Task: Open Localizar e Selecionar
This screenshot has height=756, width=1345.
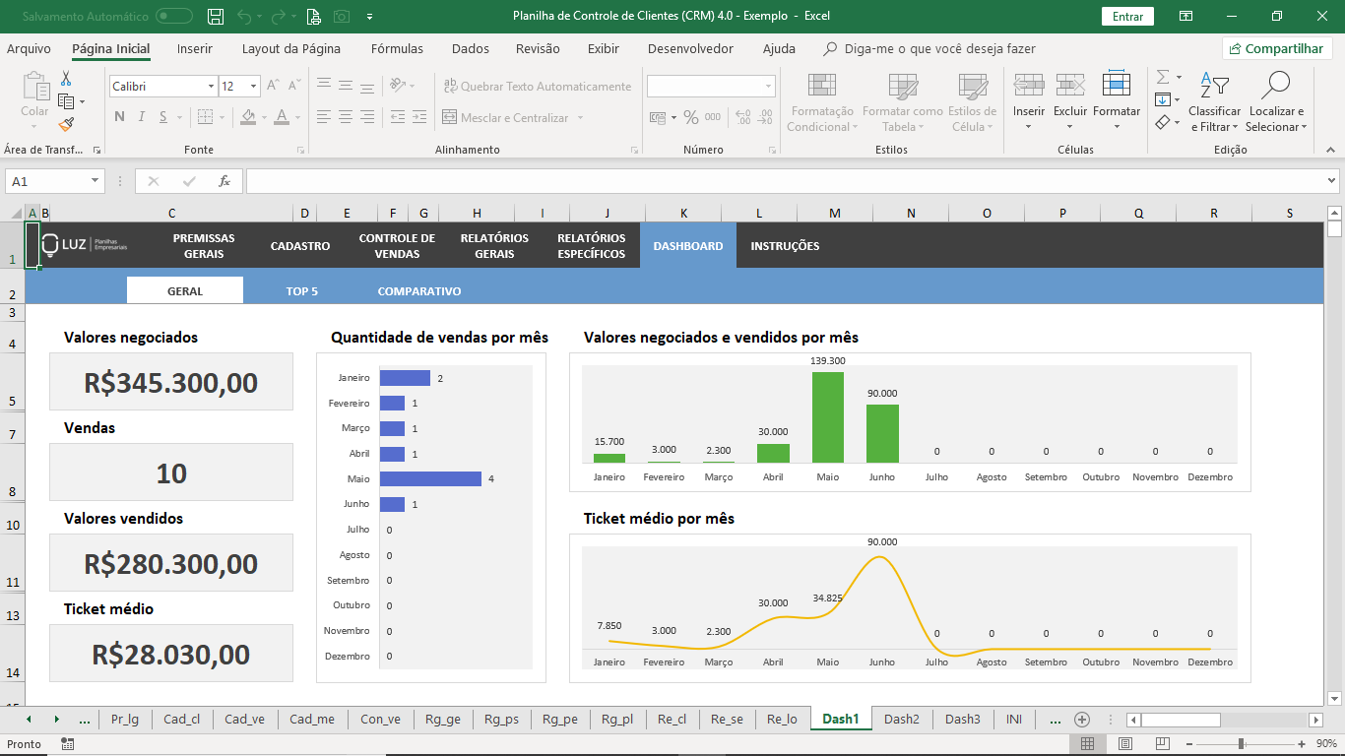Action: pyautogui.click(x=1276, y=102)
